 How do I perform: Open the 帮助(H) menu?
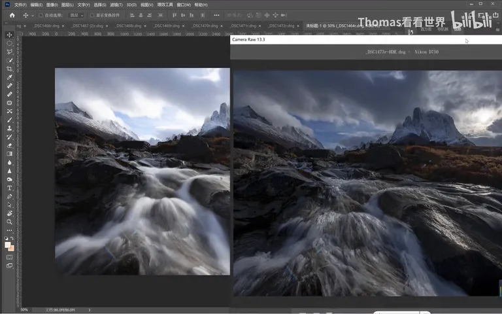click(201, 5)
